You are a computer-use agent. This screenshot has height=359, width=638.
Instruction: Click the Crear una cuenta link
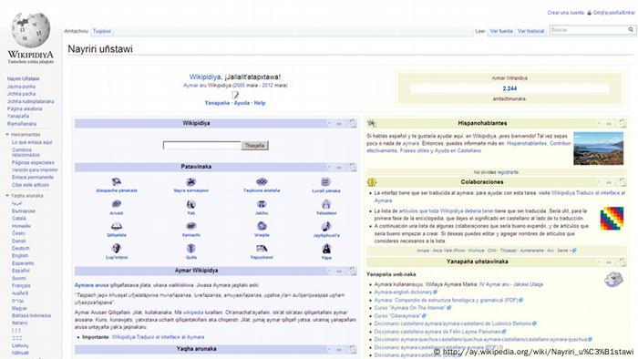coord(566,13)
